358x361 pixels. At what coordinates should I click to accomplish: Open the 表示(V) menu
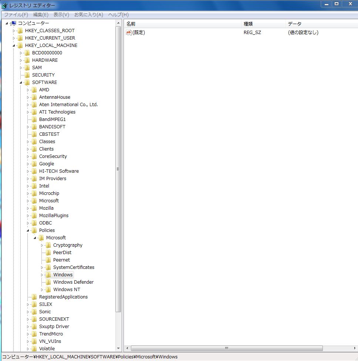[61, 15]
